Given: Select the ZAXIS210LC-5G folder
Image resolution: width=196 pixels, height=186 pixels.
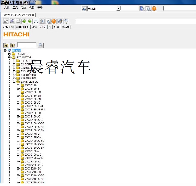Looking at the screenshot, I should pyautogui.click(x=34, y=176).
